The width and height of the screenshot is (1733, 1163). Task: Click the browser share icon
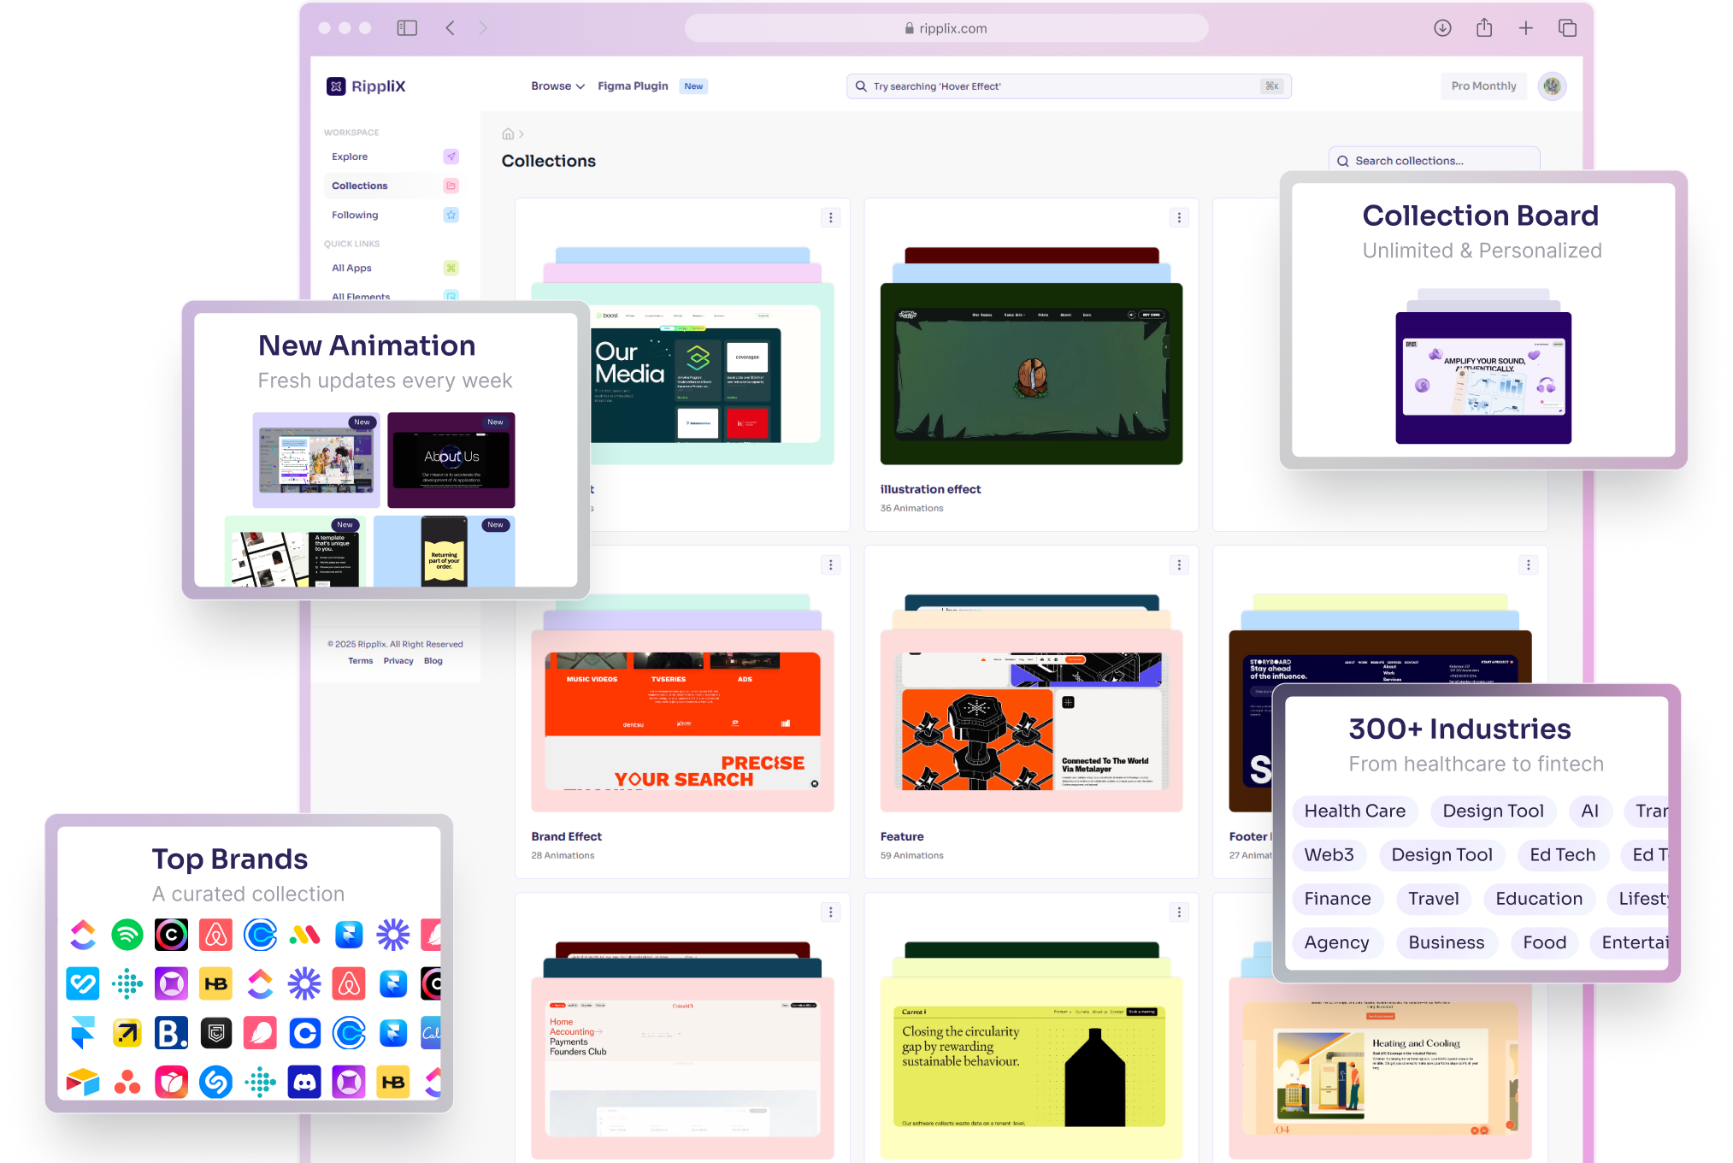click(x=1484, y=28)
